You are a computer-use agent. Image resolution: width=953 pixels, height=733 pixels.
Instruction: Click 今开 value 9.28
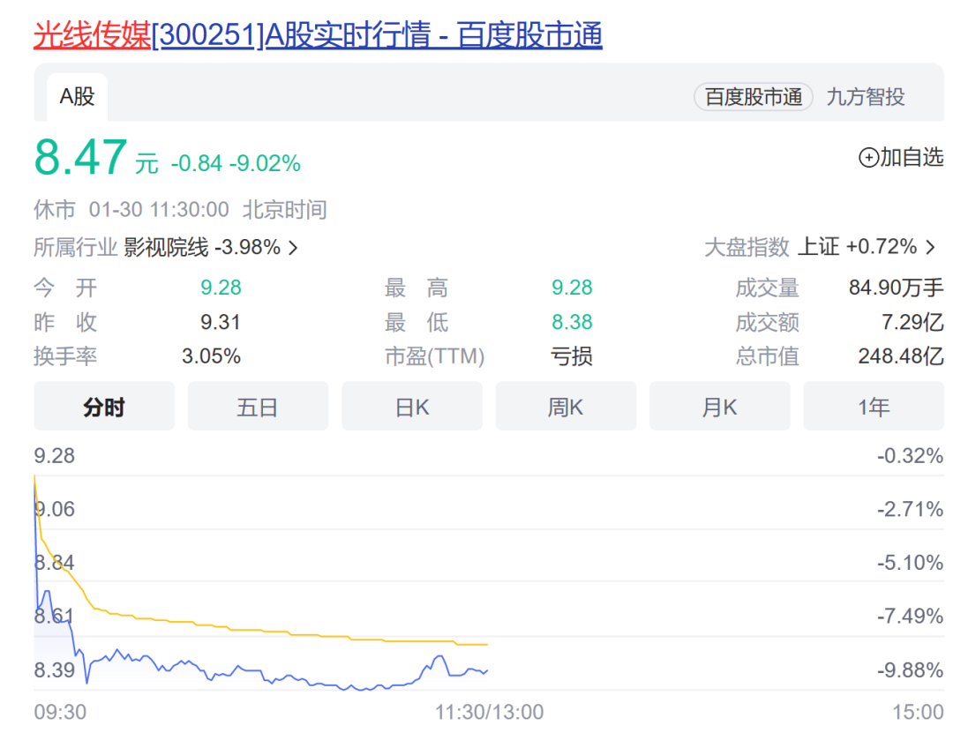click(221, 288)
